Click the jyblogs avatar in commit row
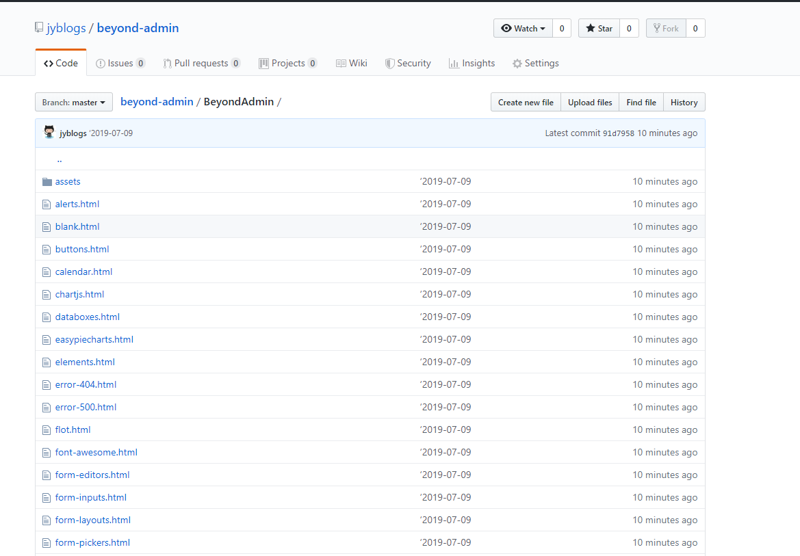Image resolution: width=800 pixels, height=556 pixels. coord(49,132)
